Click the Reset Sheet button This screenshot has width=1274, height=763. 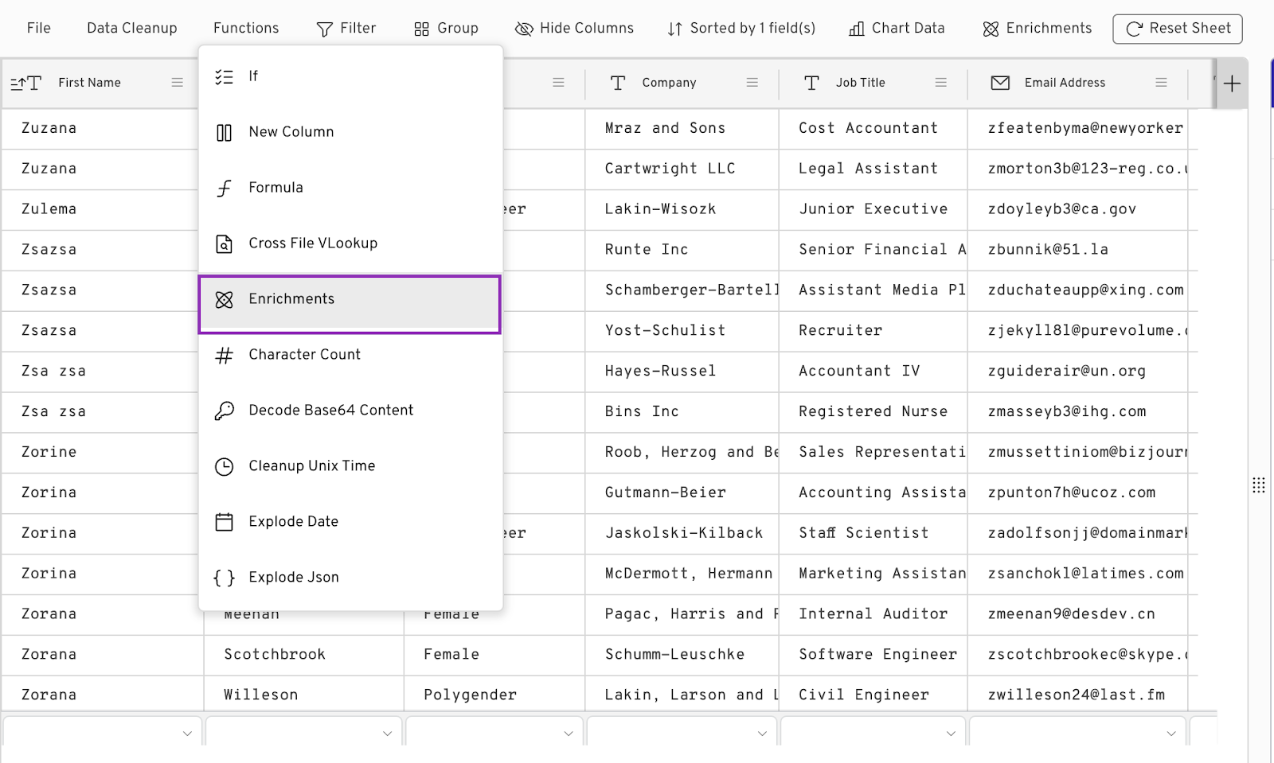pos(1177,29)
